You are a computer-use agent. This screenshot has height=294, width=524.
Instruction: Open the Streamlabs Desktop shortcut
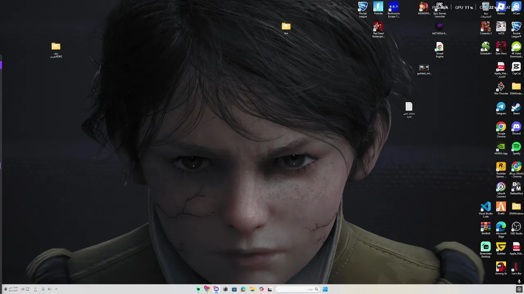[486, 250]
